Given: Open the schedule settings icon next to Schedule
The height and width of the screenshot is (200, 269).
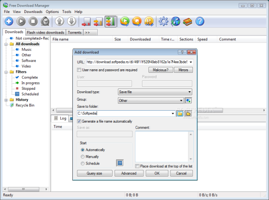Looking at the screenshot, I should pos(120,163).
